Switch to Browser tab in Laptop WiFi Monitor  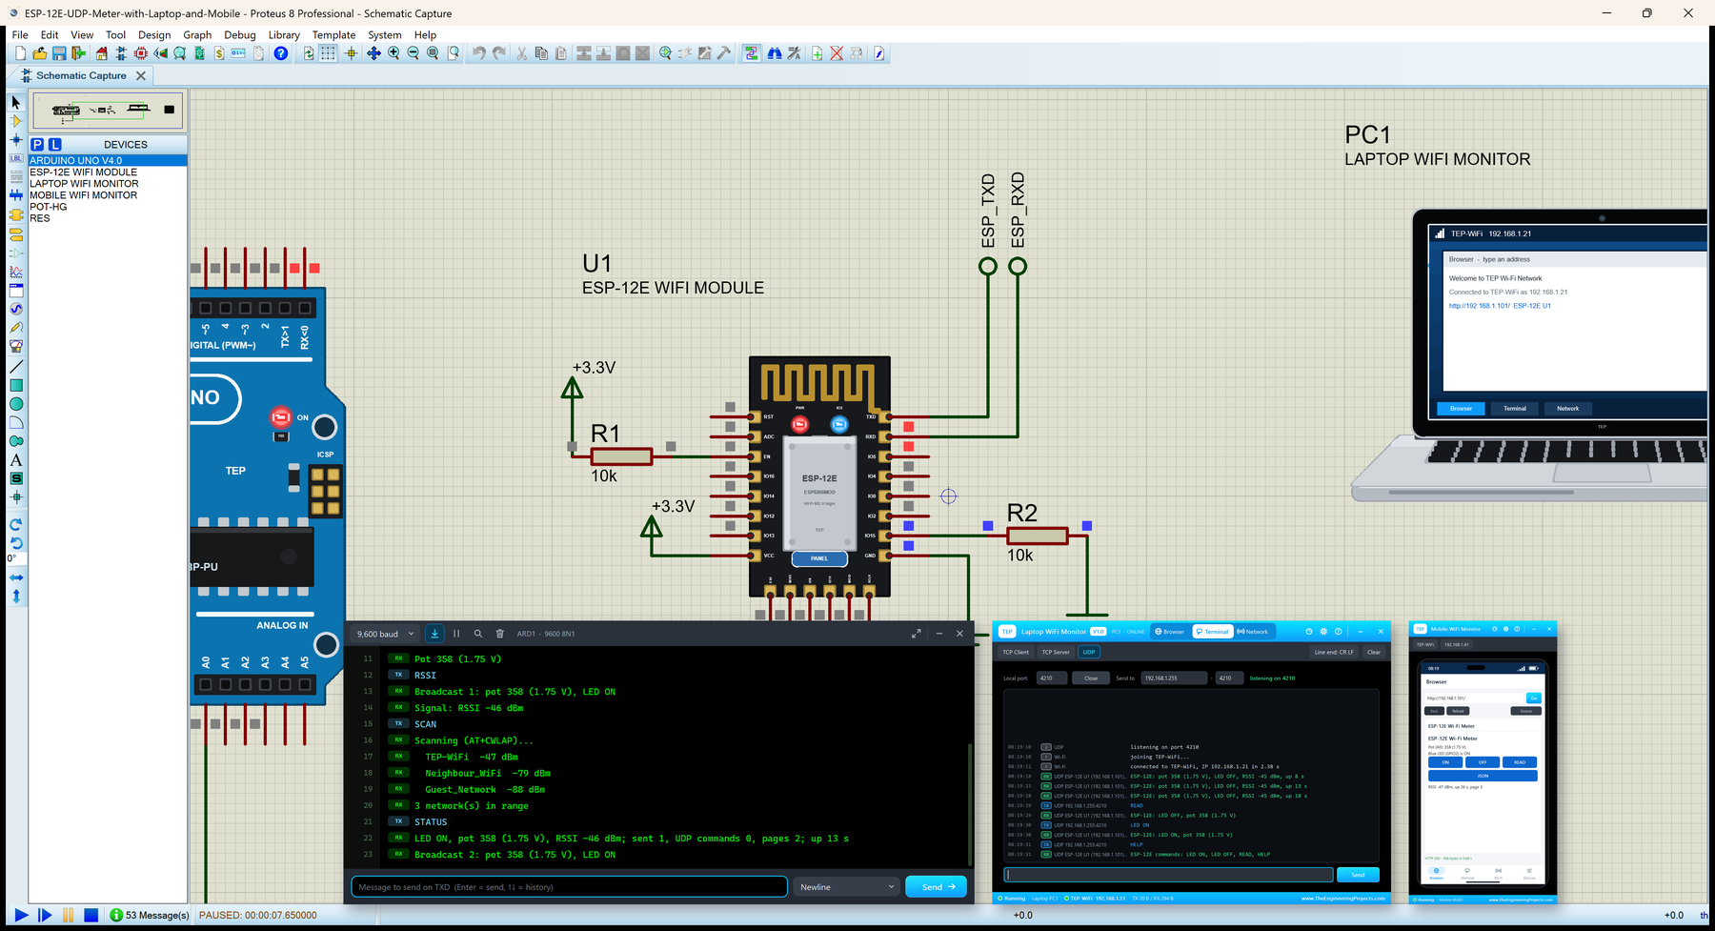tap(1170, 632)
